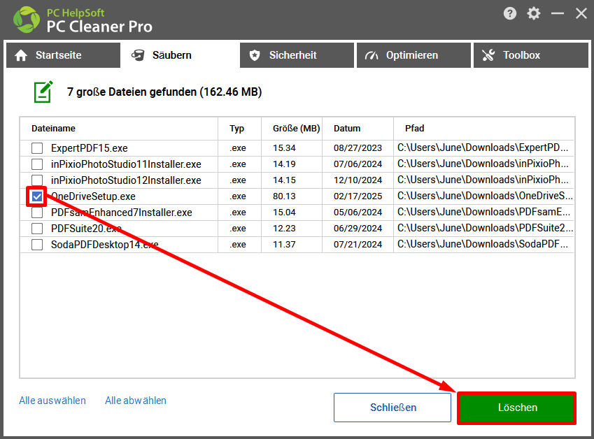594x439 pixels.
Task: Select the inPixioPhotoStudio11Installer.exe file name
Action: (126, 164)
